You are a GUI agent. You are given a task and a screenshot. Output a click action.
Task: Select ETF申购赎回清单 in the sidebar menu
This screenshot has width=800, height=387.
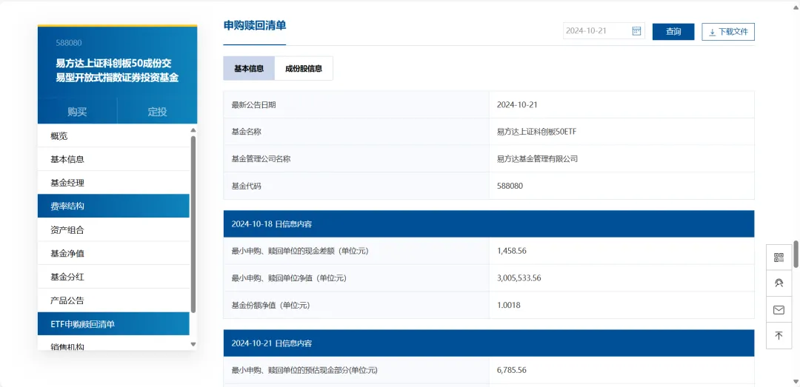coord(113,324)
